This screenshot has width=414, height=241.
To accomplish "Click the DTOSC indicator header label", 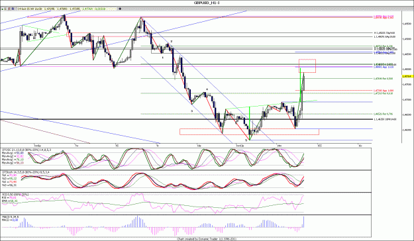I will coord(26,150).
